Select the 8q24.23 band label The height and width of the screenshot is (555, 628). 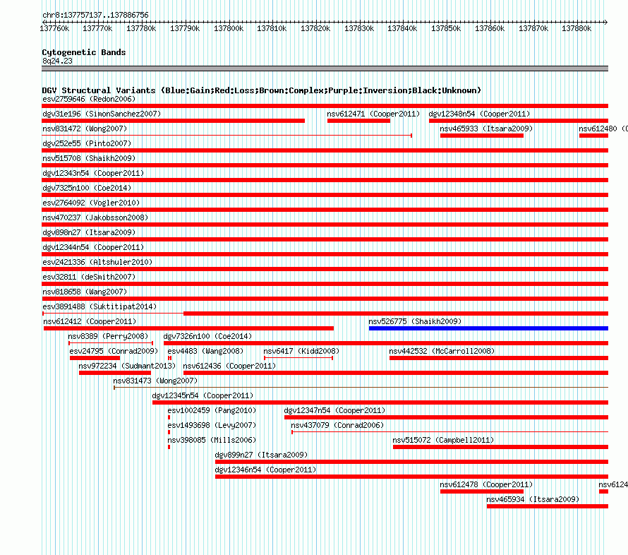pos(57,61)
